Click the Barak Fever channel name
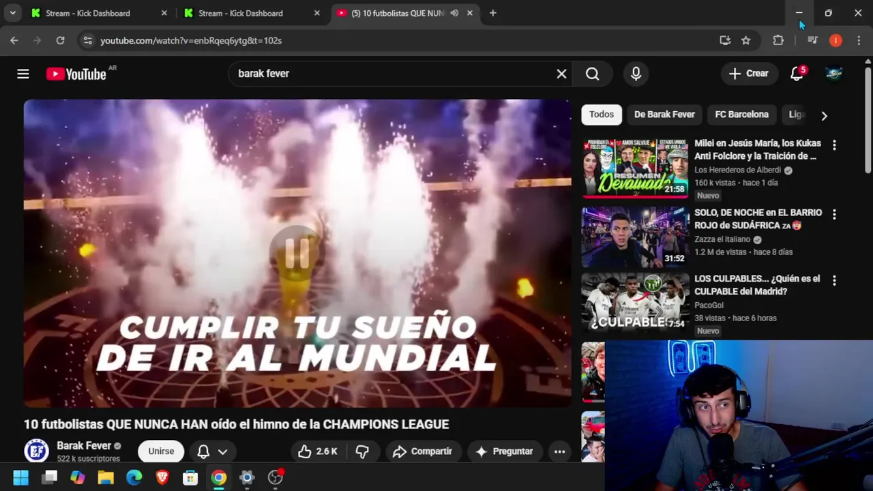Screen dimensions: 873x491 [83, 446]
